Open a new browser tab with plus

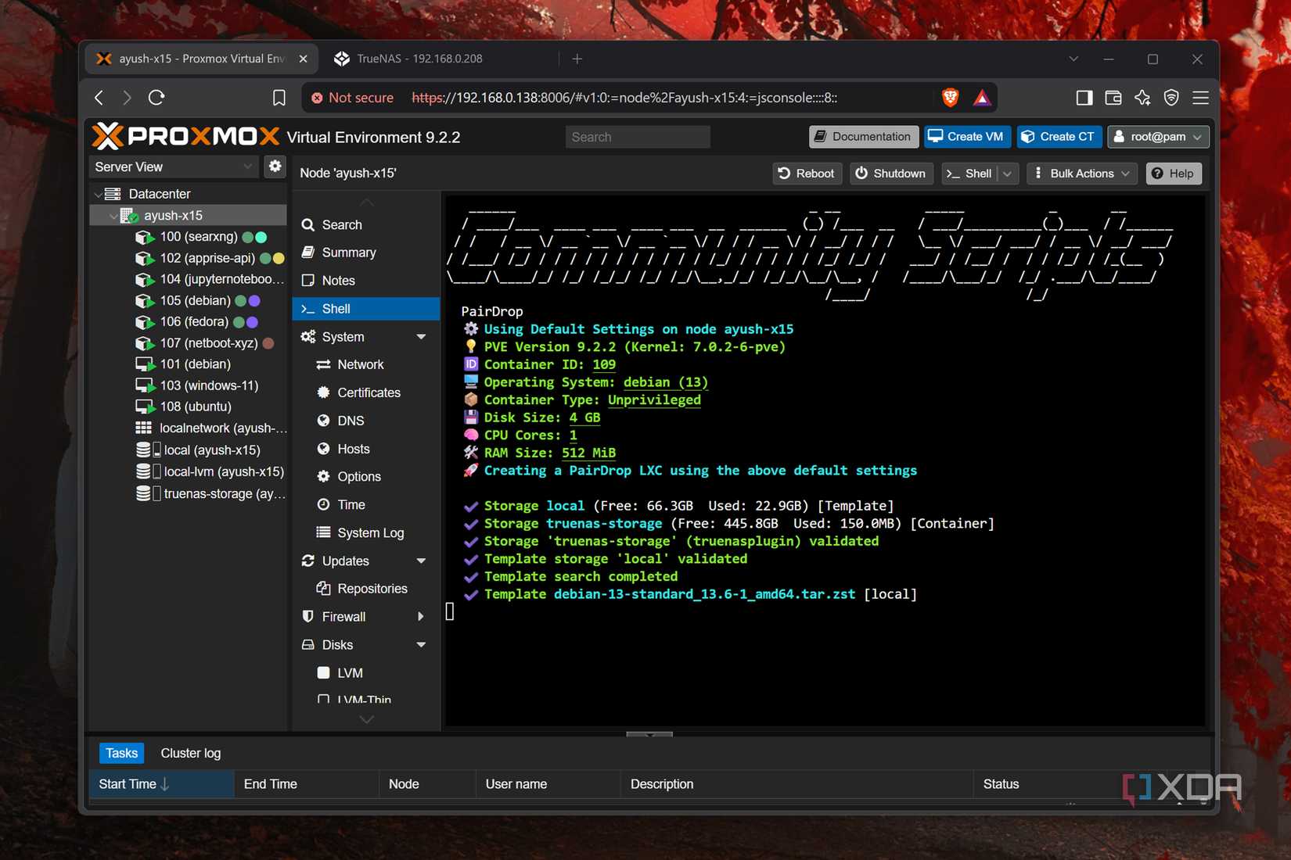[577, 59]
